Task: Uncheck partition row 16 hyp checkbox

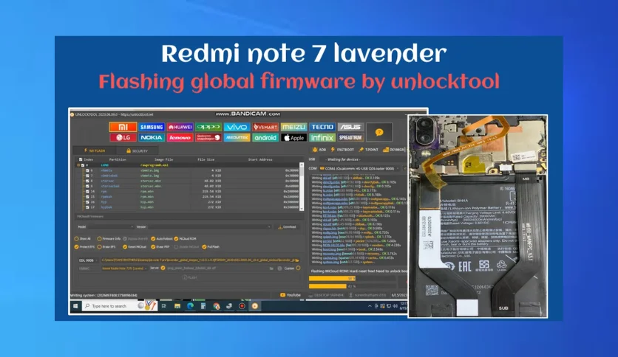Action: point(87,201)
